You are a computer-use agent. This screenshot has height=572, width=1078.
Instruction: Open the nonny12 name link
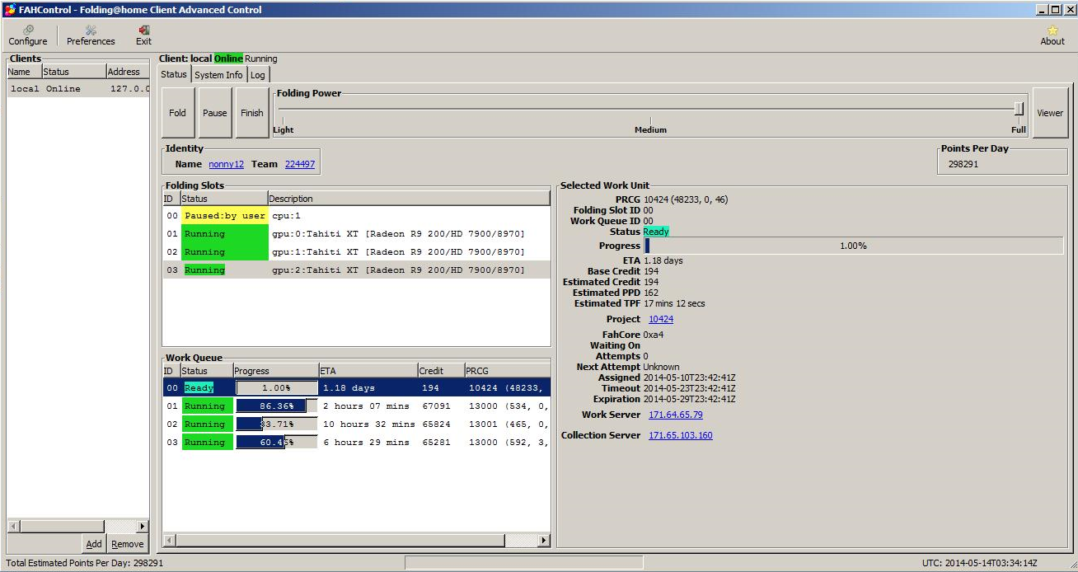pyautogui.click(x=226, y=164)
